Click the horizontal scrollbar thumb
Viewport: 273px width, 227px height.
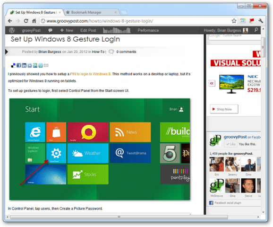119,217
